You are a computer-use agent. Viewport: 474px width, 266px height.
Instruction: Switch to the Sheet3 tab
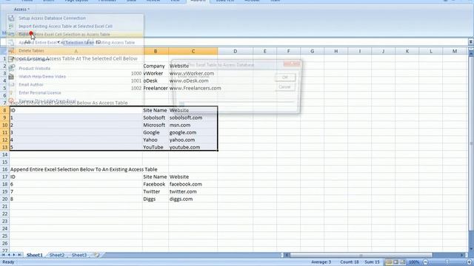click(79, 255)
